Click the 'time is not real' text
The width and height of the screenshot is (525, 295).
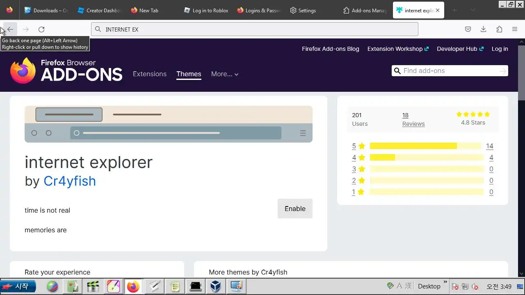47,210
